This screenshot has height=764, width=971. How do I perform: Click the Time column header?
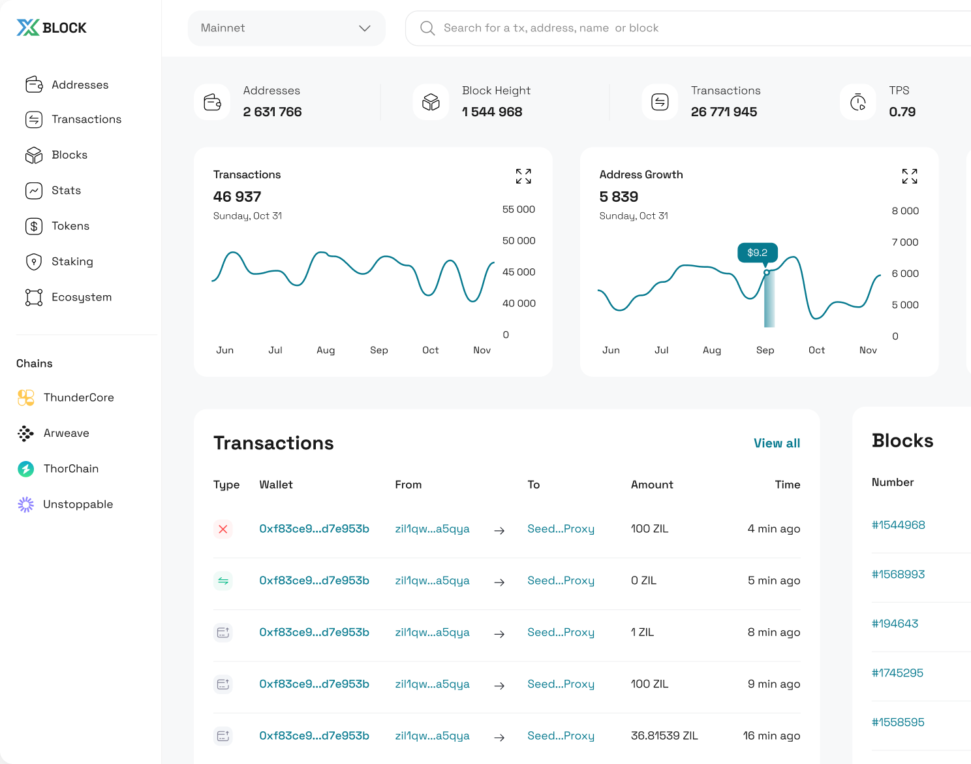tap(788, 485)
